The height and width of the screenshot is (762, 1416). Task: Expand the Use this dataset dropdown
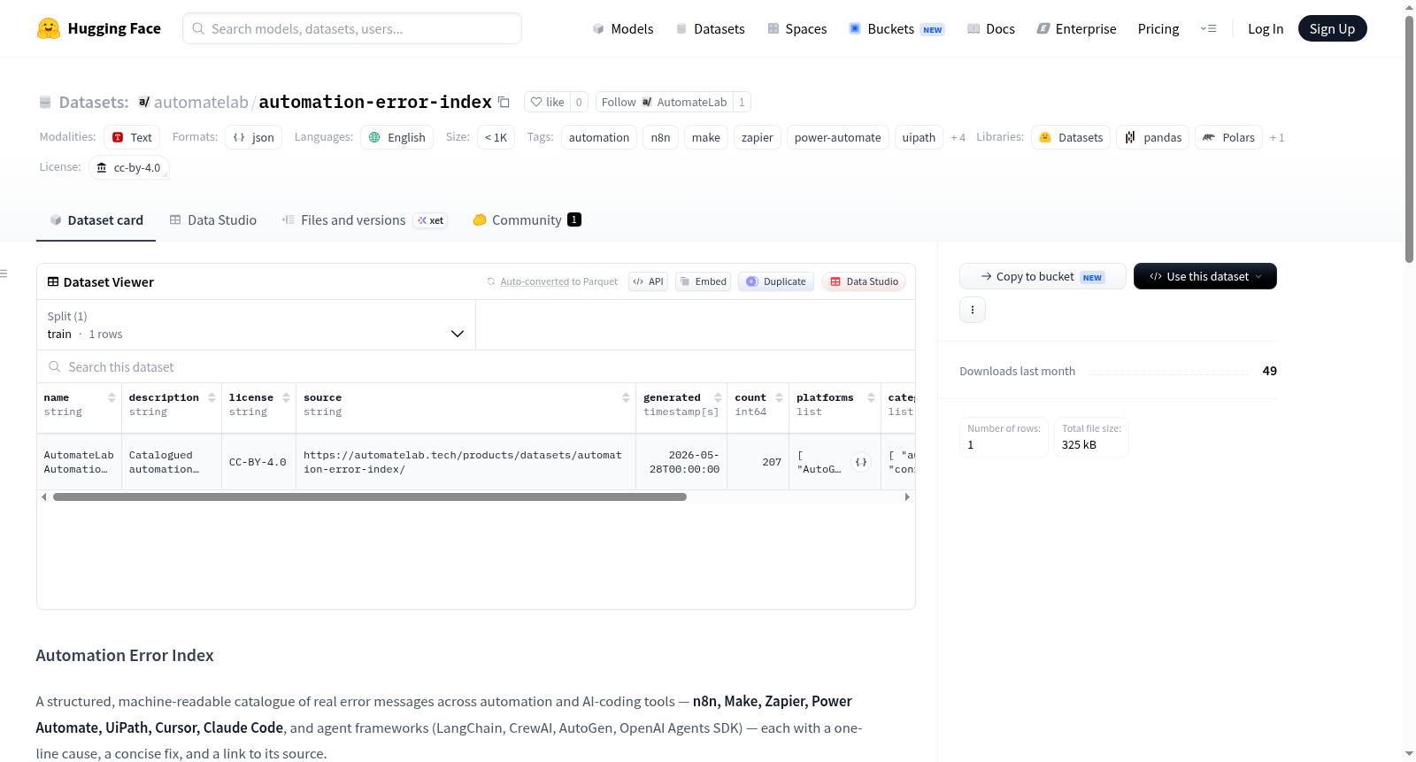(1205, 276)
